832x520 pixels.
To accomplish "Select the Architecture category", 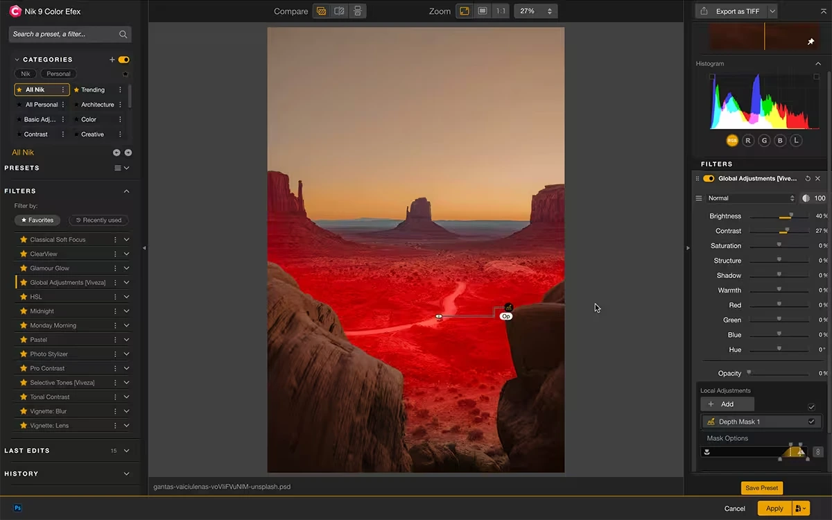I will click(x=97, y=105).
